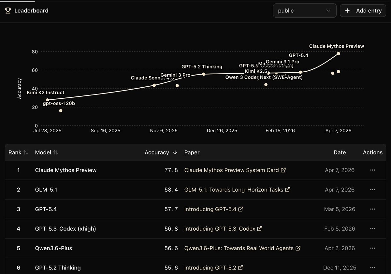Click Claude Sonnet 4.5 chart data point

(154, 85)
